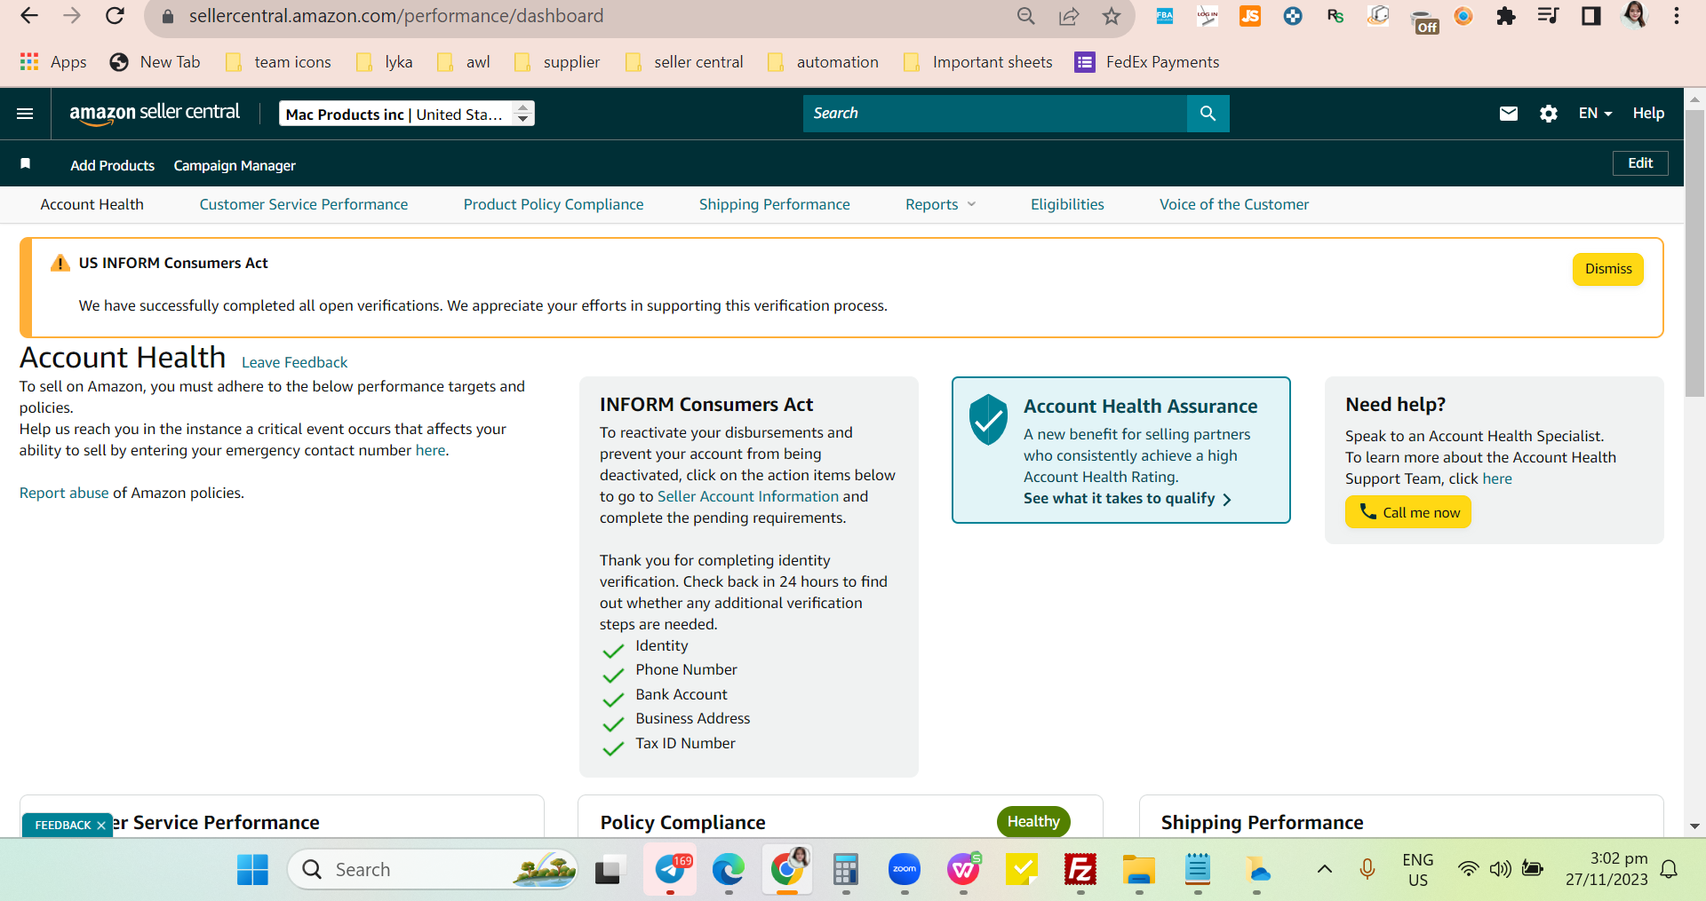Click the microphone tray icon

tap(1367, 869)
